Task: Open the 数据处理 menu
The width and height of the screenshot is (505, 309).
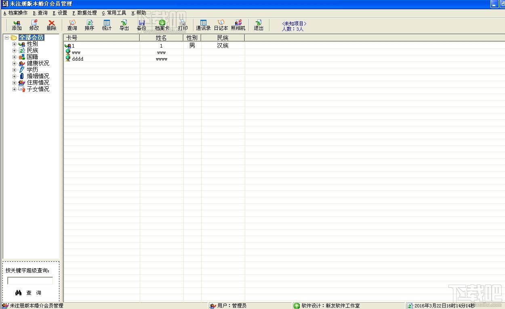Action: pos(84,13)
